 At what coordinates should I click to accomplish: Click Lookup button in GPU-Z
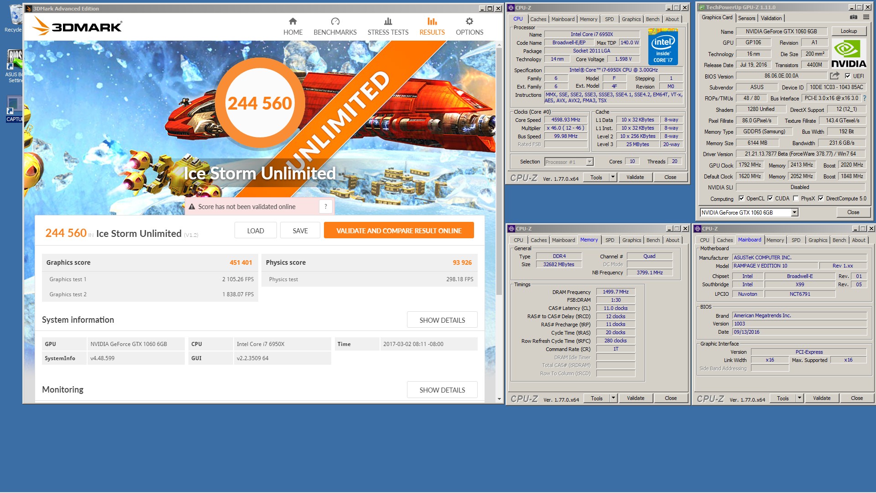[x=849, y=31]
